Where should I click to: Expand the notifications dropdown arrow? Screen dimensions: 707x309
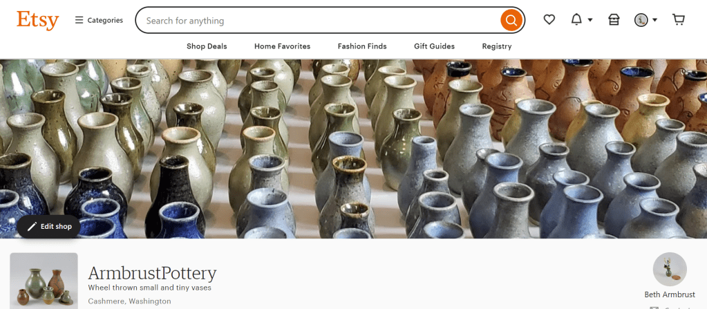(x=590, y=20)
